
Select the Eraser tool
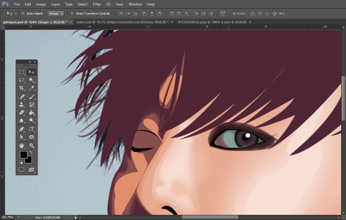tap(22, 112)
